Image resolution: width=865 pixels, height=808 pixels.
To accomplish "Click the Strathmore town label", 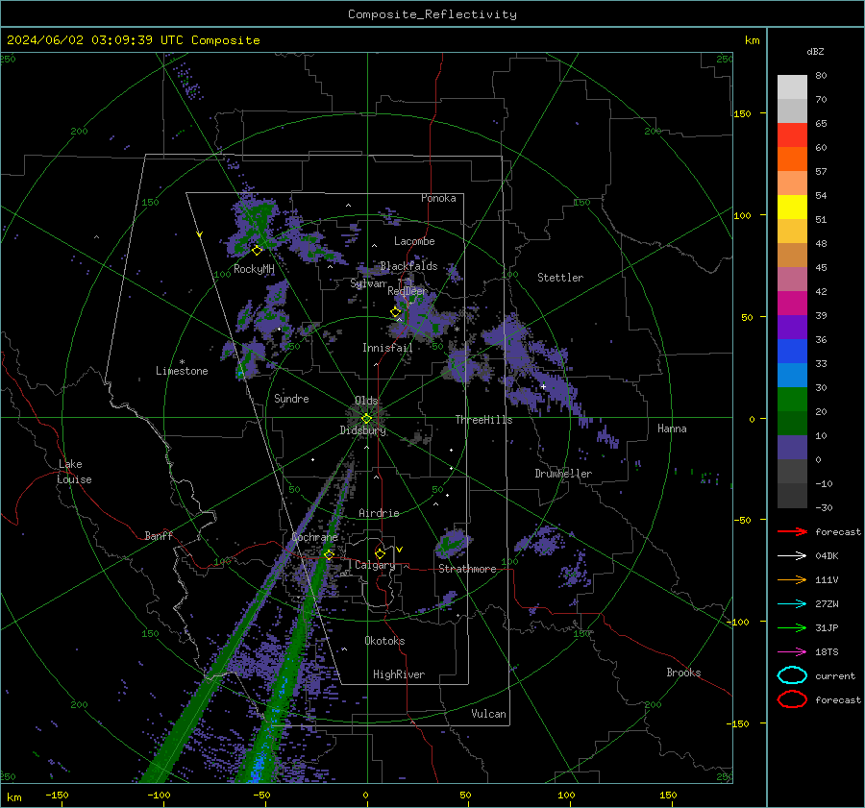I will (x=467, y=569).
